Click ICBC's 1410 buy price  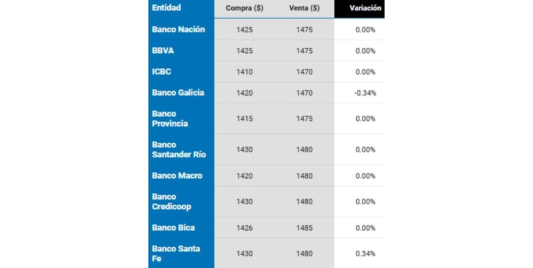pos(244,72)
